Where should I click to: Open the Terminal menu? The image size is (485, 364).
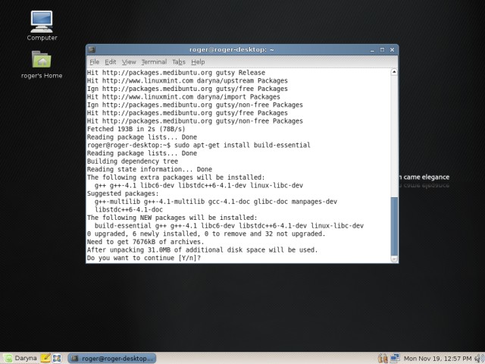(154, 62)
